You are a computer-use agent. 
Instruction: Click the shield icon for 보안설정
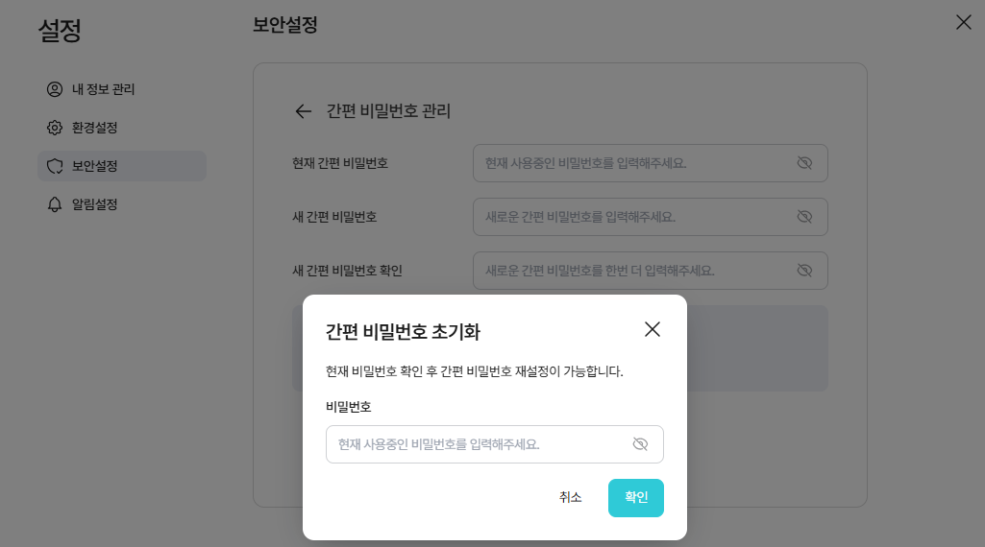tap(55, 166)
